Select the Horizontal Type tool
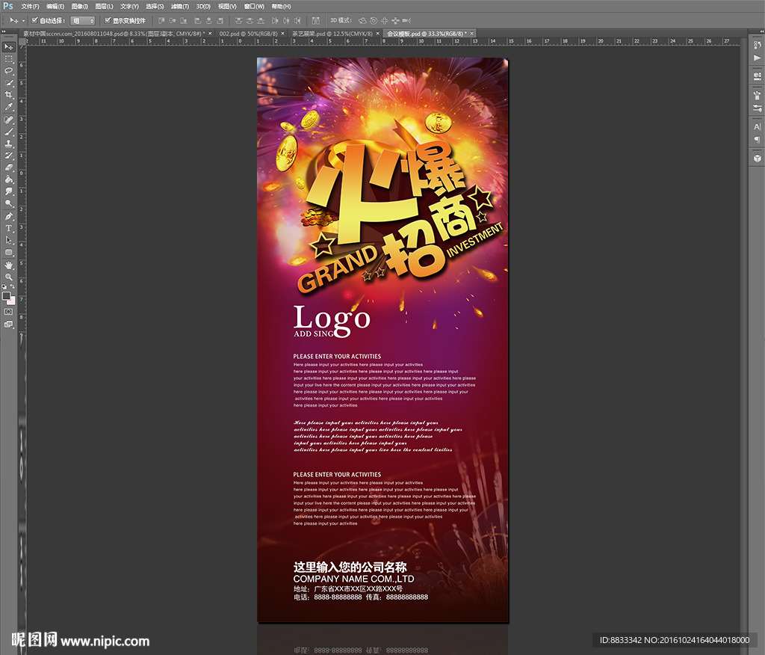 pyautogui.click(x=9, y=228)
